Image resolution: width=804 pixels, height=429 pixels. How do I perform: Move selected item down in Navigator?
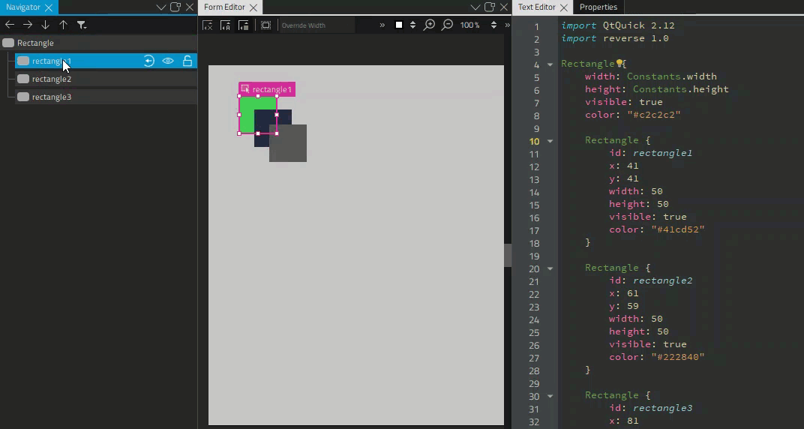pos(45,25)
